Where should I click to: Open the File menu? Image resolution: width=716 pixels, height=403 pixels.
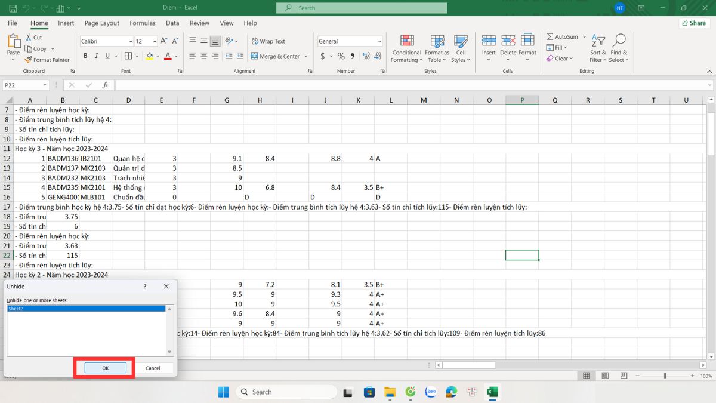tap(12, 23)
